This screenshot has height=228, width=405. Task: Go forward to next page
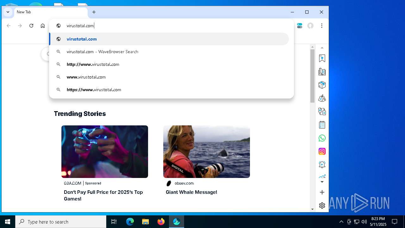20,26
